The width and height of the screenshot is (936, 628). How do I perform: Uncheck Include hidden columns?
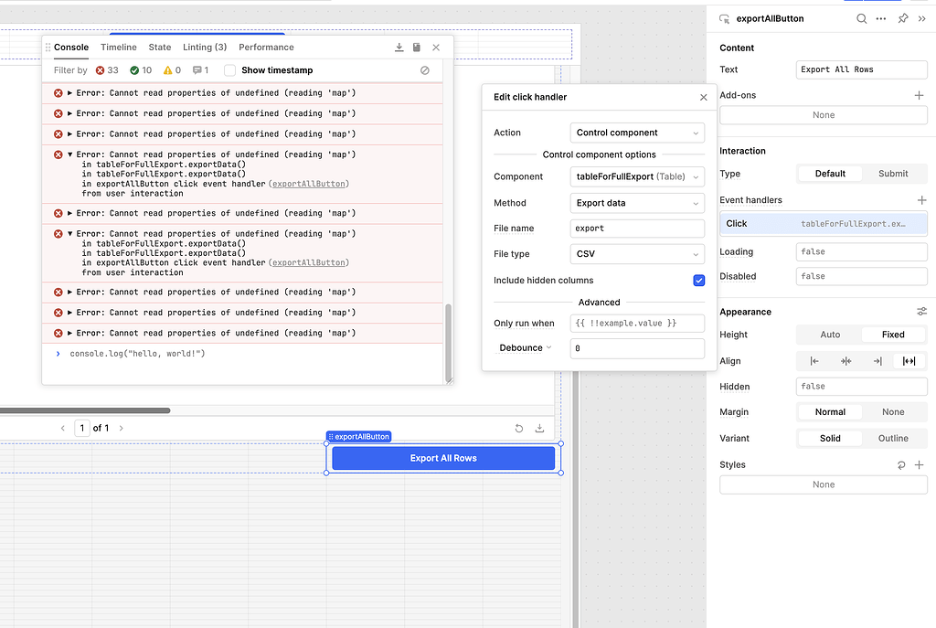point(699,281)
